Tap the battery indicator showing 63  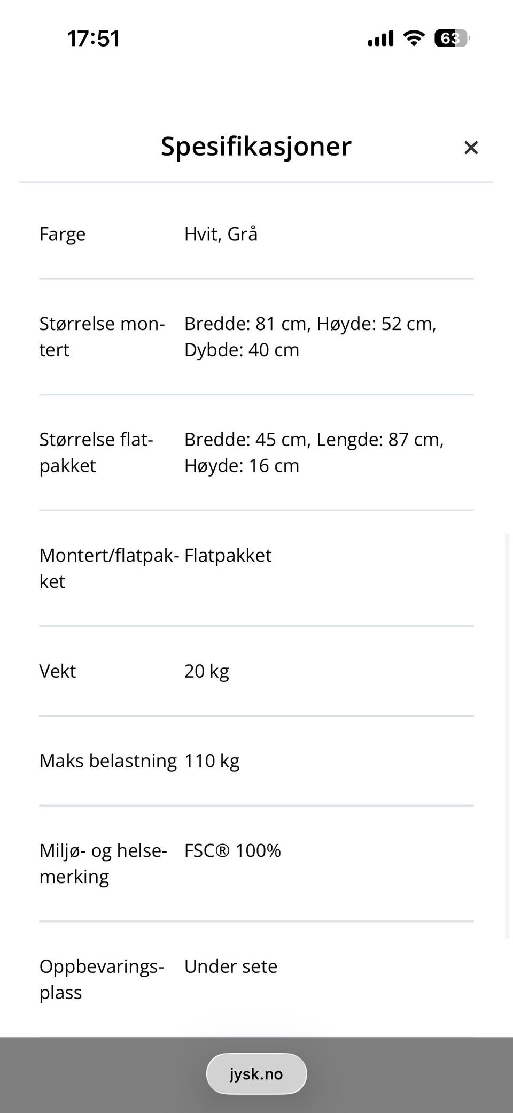tap(452, 38)
